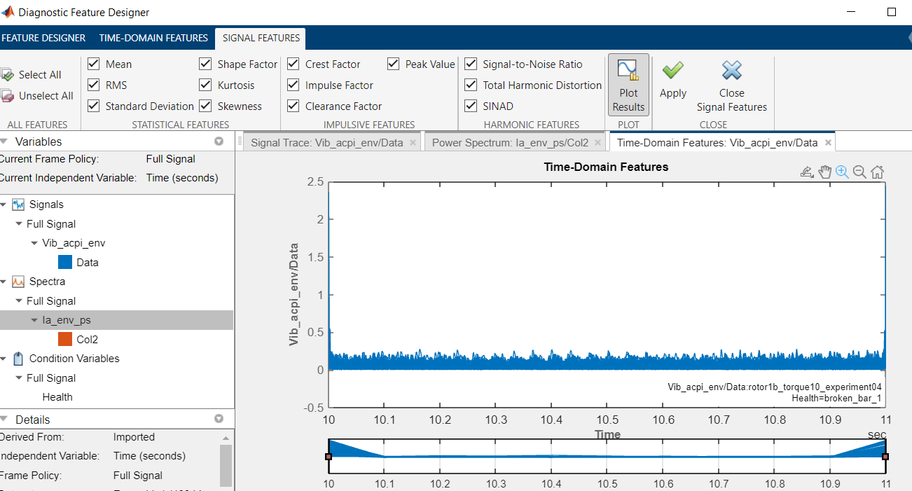Toggle the Impulse Factor checkbox
The image size is (912, 491).
[x=293, y=85]
